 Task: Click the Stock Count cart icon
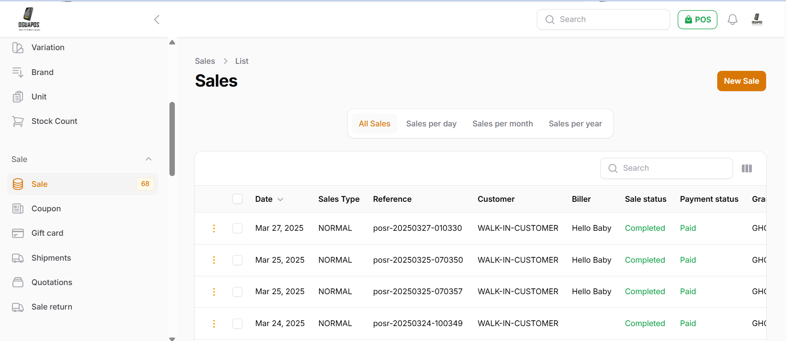coord(18,121)
